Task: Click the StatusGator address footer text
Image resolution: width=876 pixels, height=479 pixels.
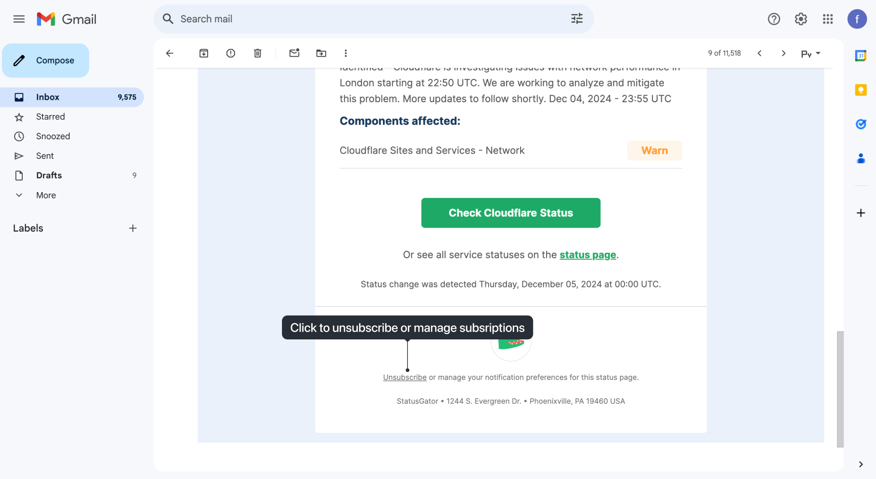Action: tap(511, 401)
